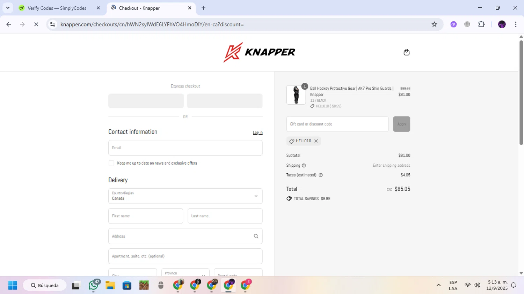524x294 pixels.
Task: Bookmark this page with the star
Action: coord(434,24)
